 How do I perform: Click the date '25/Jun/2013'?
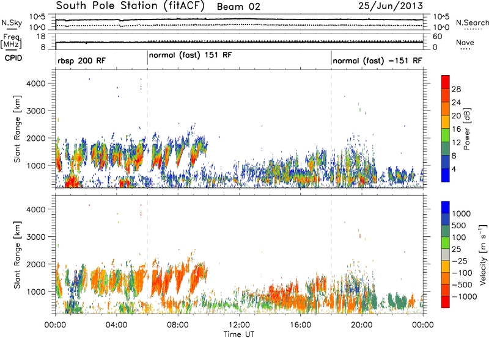pos(391,5)
